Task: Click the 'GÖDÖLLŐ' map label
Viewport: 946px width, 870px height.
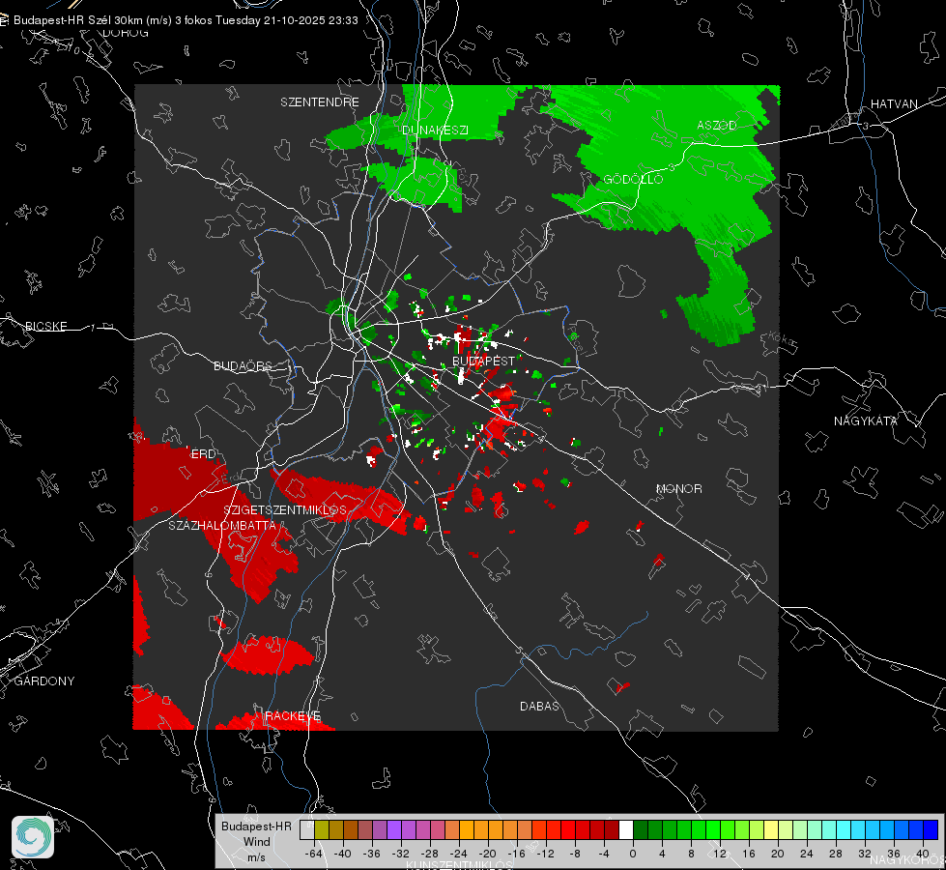Action: coord(633,179)
